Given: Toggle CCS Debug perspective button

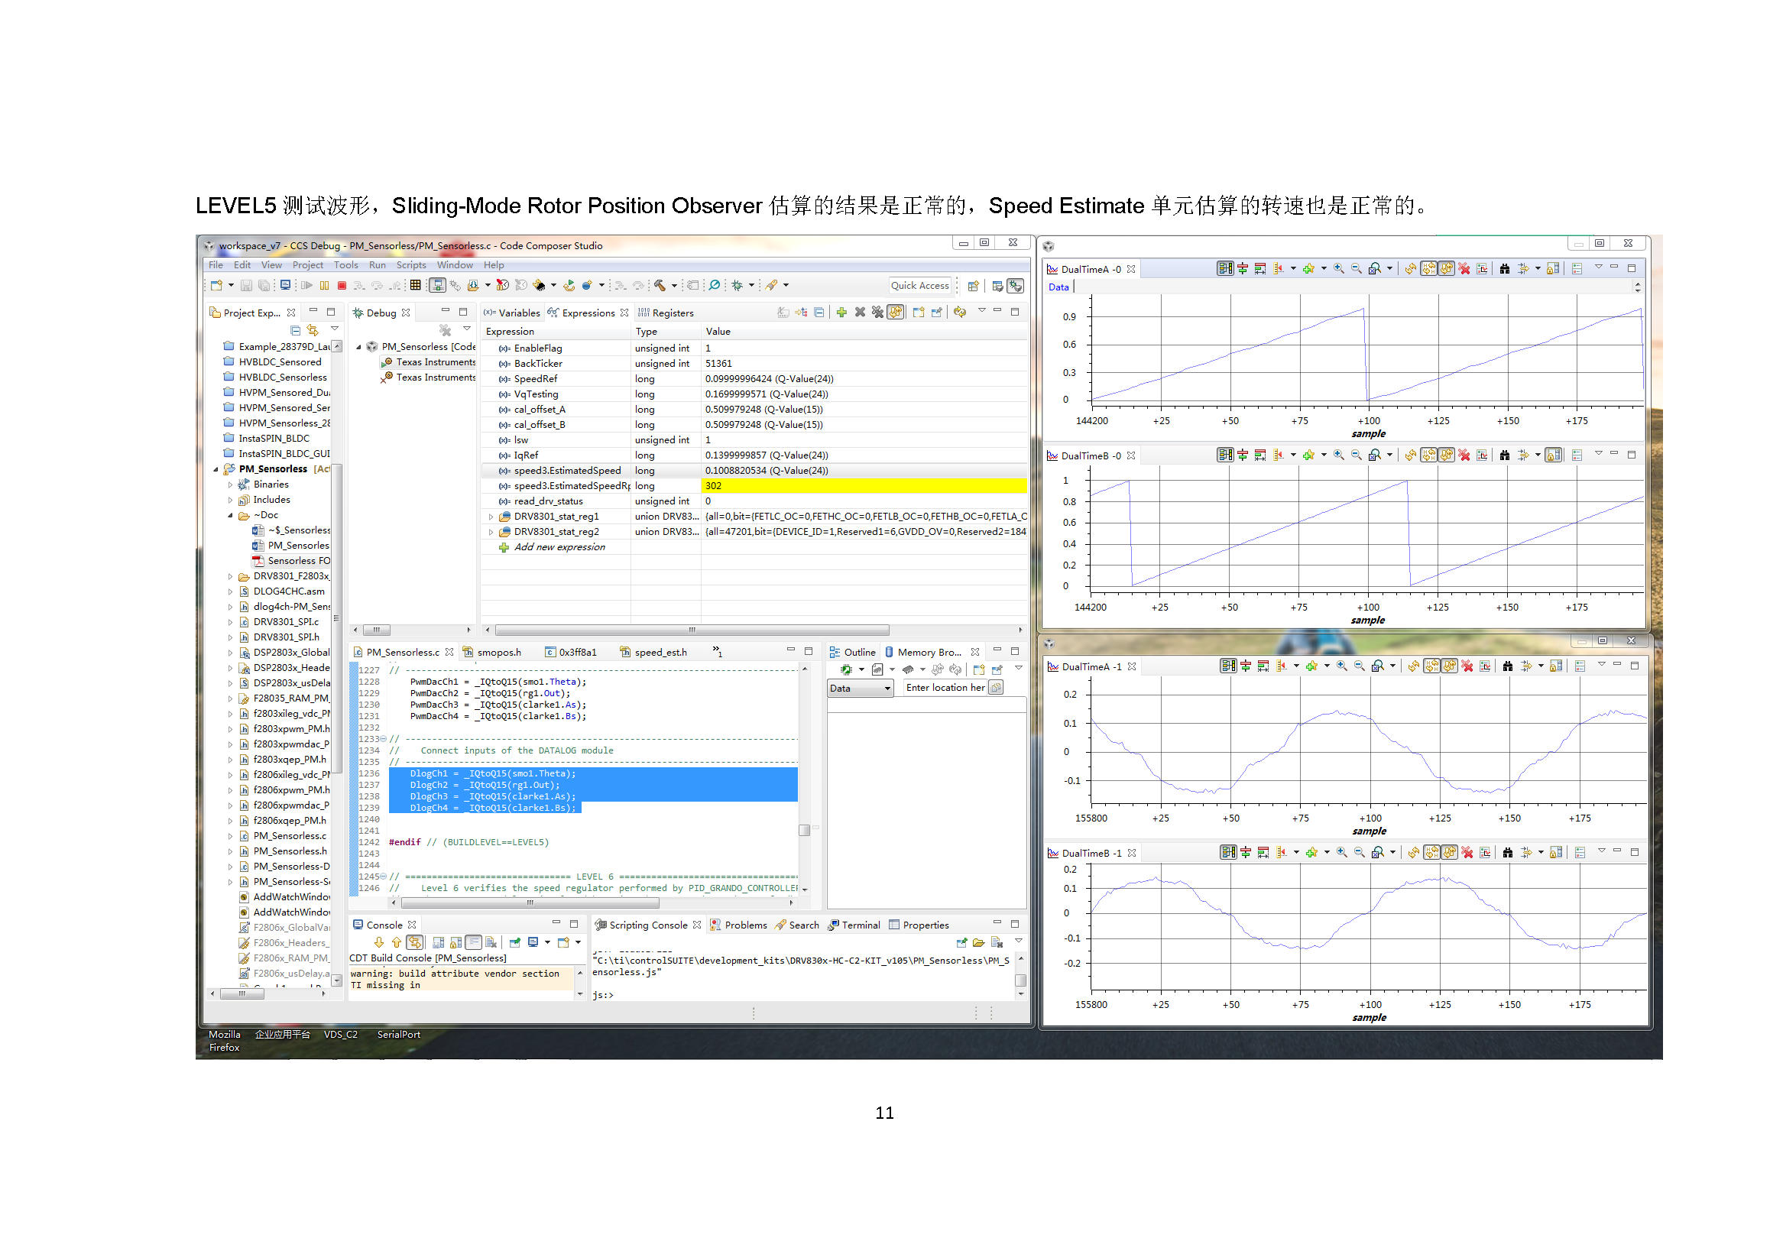Looking at the screenshot, I should click(1015, 286).
